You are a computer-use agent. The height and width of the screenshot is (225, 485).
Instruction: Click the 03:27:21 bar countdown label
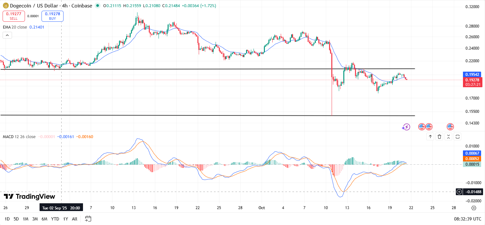click(473, 84)
